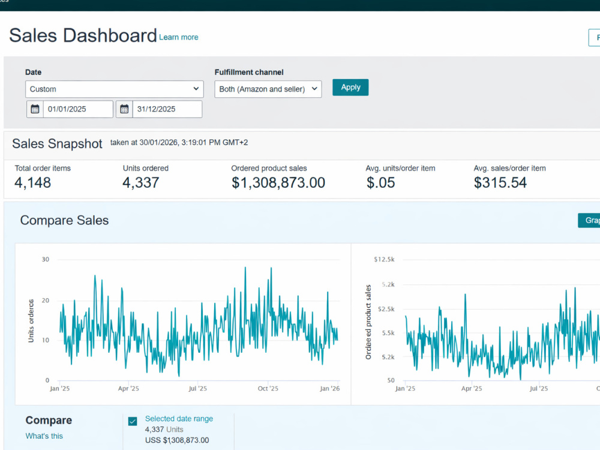Viewport: 600px width, 450px height.
Task: Click the 4,337 Units compare text
Action: point(164,430)
